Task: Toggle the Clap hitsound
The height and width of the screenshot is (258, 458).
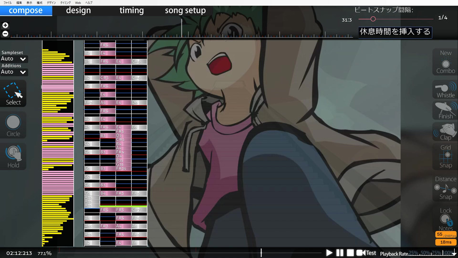Action: [446, 132]
